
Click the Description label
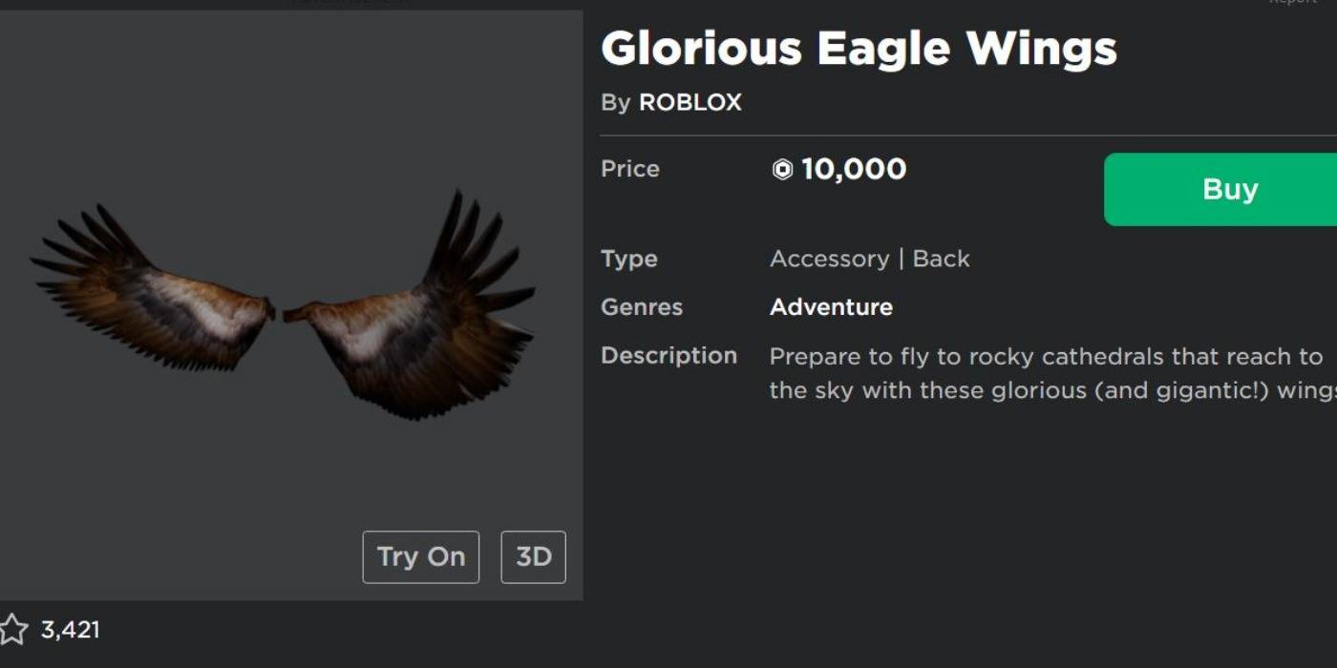[668, 355]
